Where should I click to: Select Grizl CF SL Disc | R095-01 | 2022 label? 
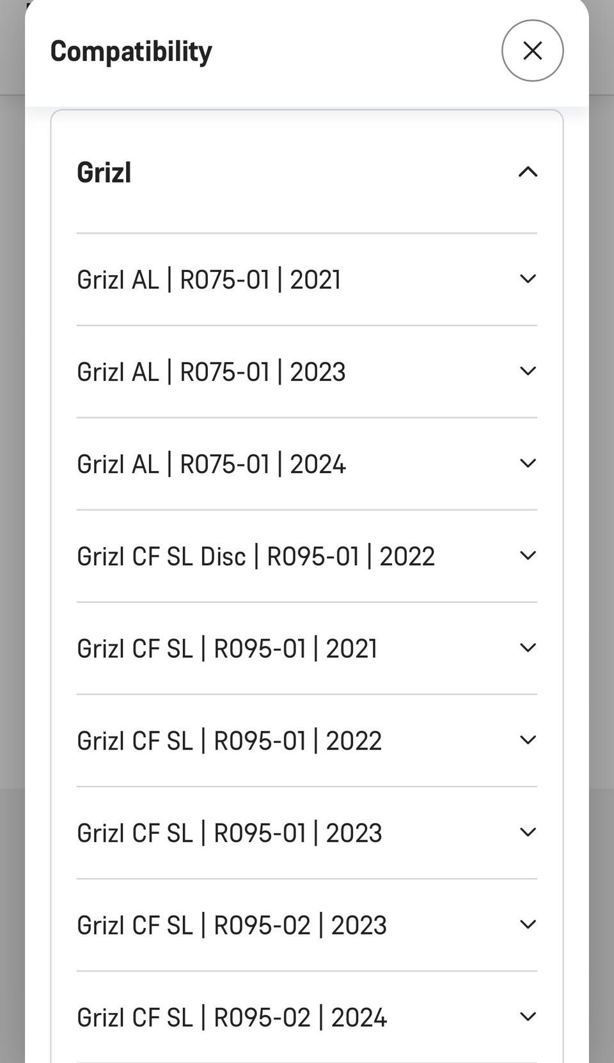pos(256,556)
